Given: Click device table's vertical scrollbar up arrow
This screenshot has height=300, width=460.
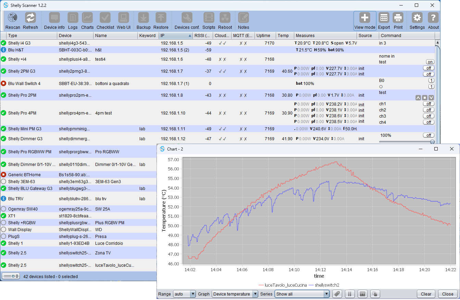Looking at the screenshot, I should tap(437, 42).
